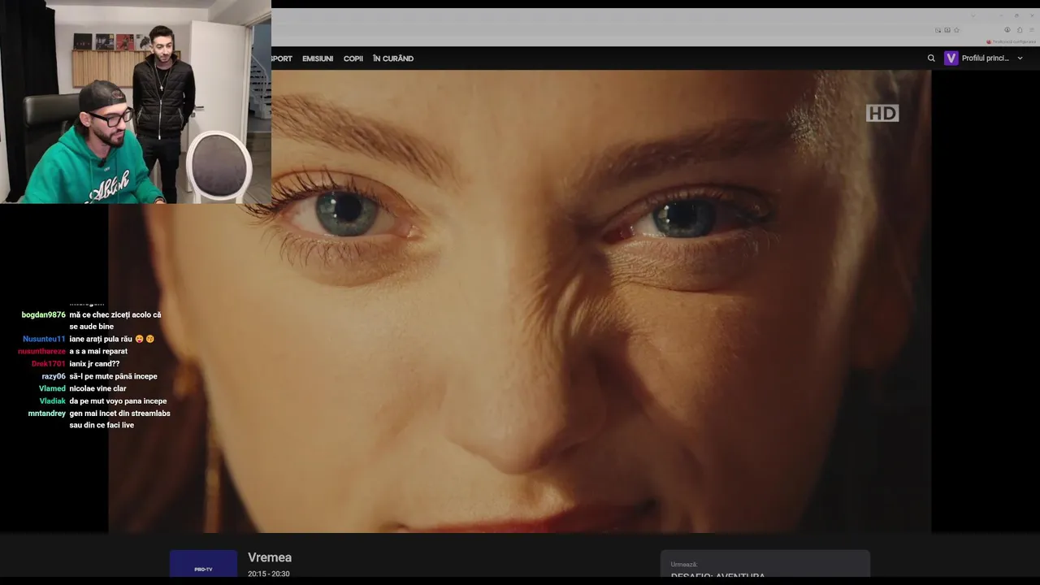The image size is (1040, 585).
Task: Open the browser hamburger menu icon
Action: 1032,30
